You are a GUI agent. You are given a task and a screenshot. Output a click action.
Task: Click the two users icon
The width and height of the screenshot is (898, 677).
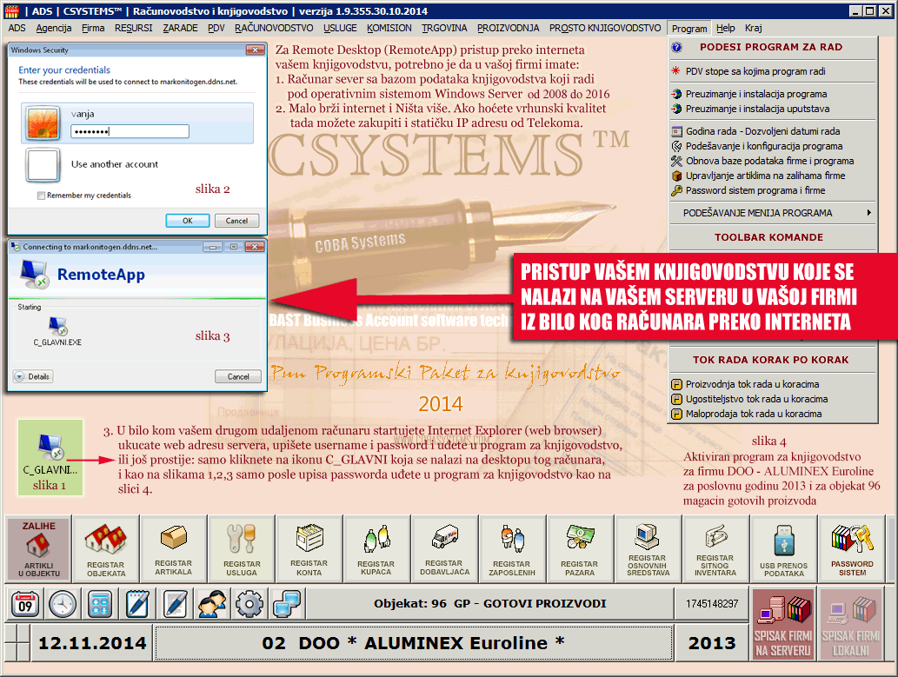click(x=212, y=604)
